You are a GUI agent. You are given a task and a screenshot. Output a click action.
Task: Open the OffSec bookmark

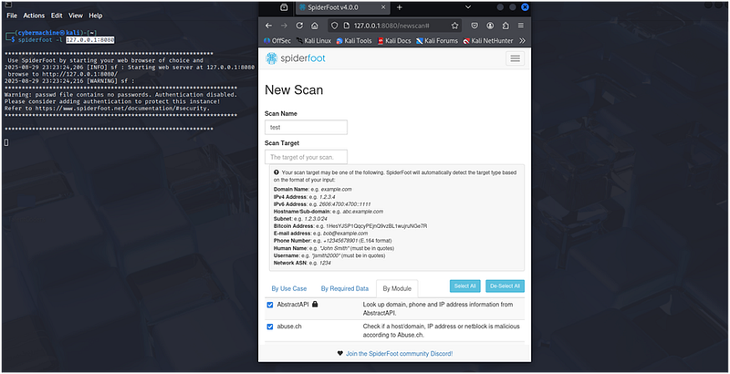point(277,40)
